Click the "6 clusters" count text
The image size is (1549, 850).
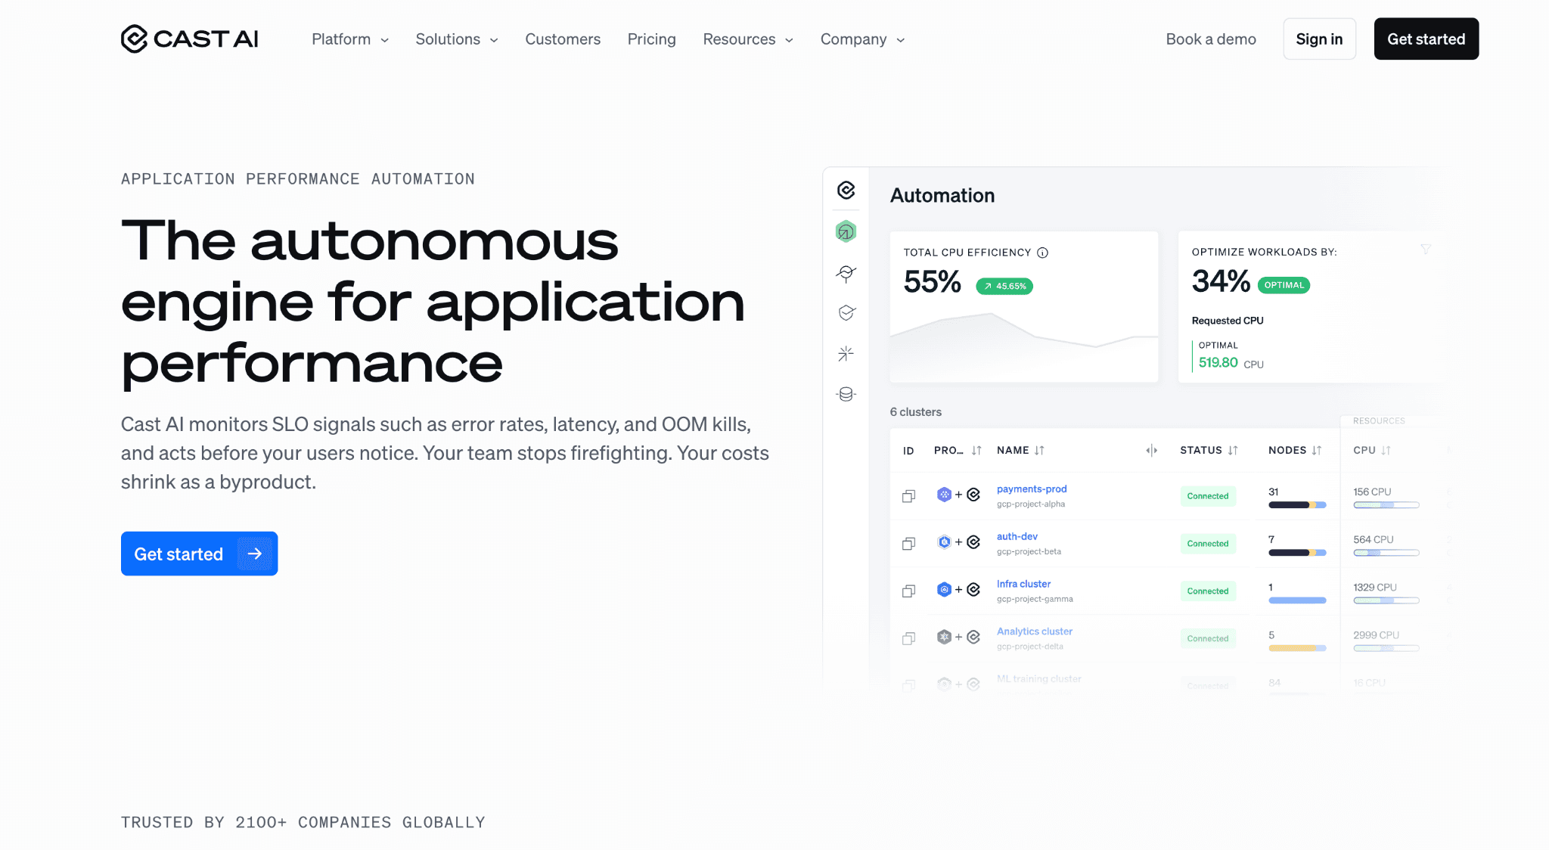[915, 412]
